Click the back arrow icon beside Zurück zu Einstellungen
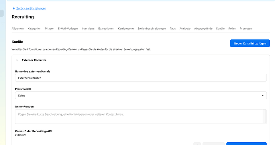275x145 pixels. click(x=14, y=8)
